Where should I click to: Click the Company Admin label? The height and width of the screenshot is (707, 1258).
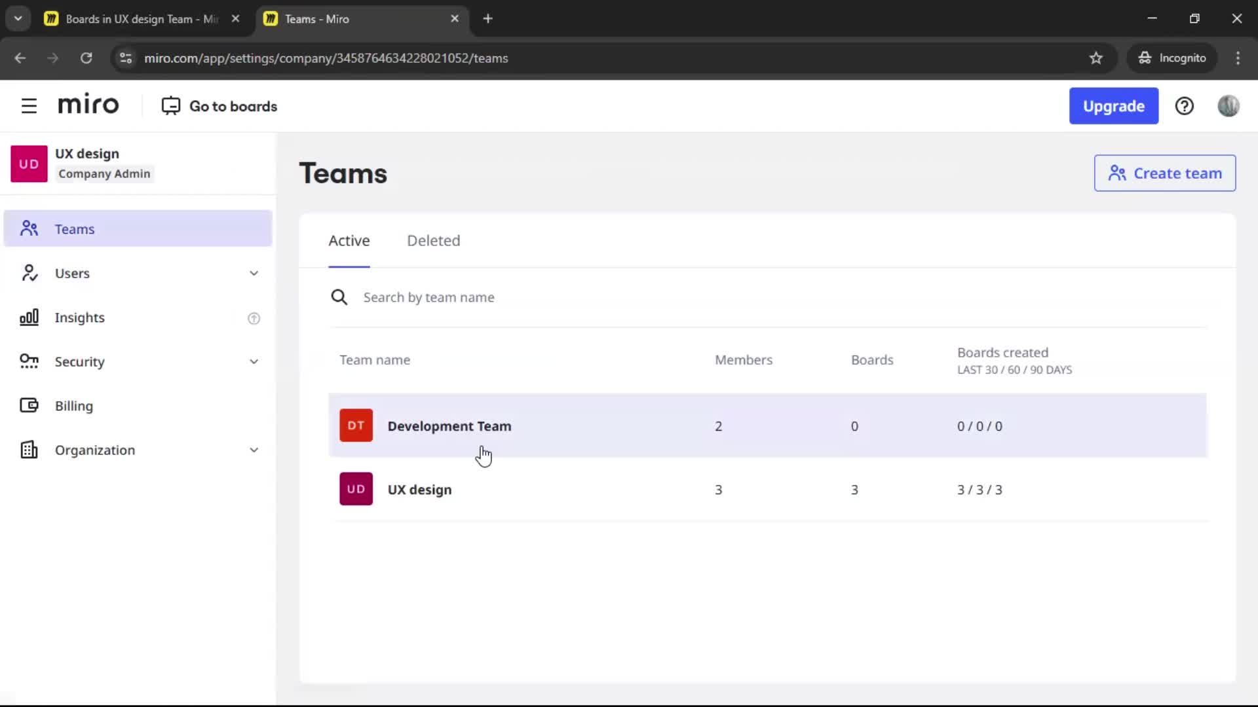(x=104, y=173)
